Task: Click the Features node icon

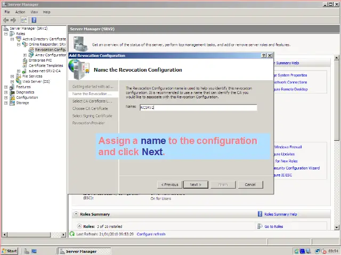Action: (x=12, y=87)
